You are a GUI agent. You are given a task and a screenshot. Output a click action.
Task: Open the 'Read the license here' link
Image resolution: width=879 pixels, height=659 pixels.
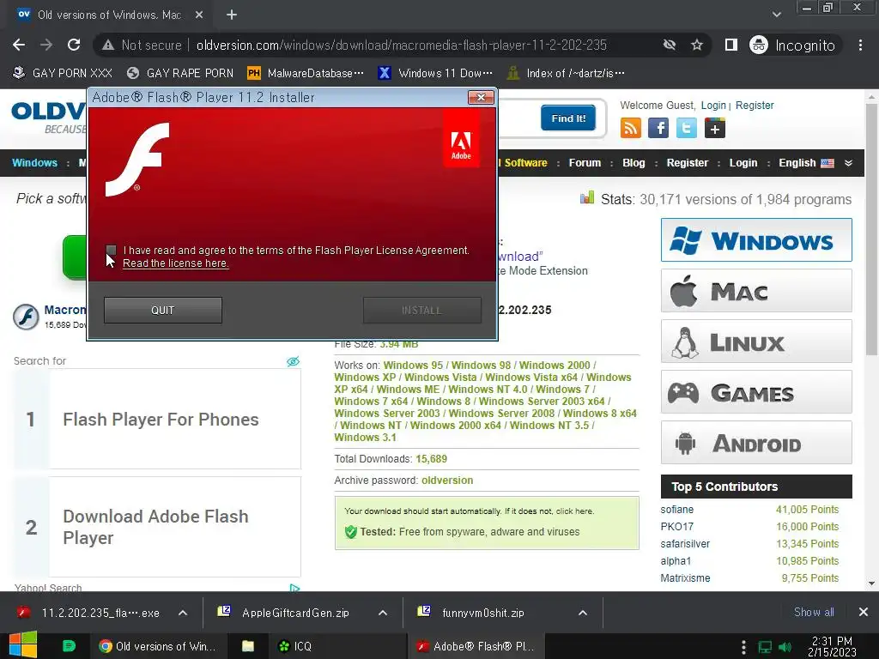175,263
